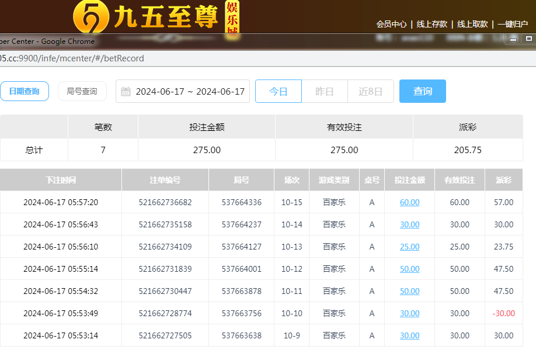
Task: Open the 25.00 bet amount detail link
Action: point(409,247)
